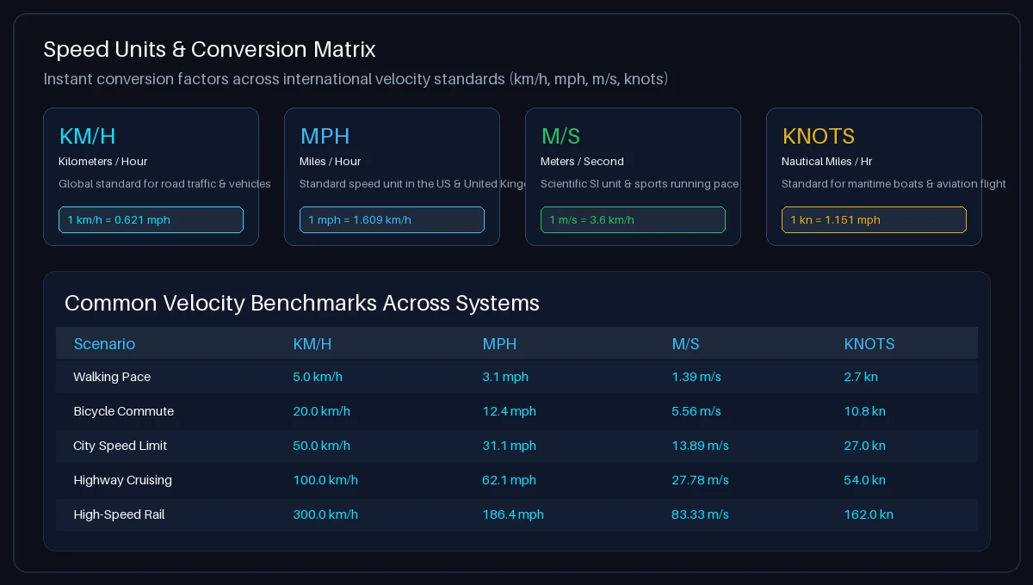Image resolution: width=1033 pixels, height=585 pixels.
Task: Click the KM/H card heading
Action: 87,136
